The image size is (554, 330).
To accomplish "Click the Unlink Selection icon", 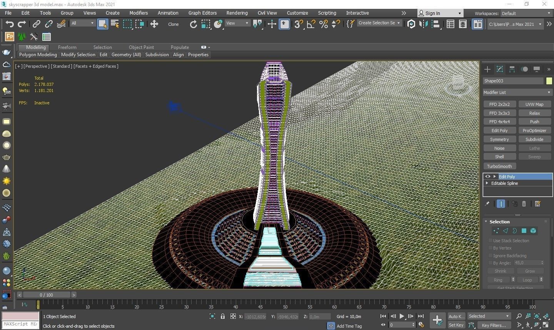I will coord(48,24).
